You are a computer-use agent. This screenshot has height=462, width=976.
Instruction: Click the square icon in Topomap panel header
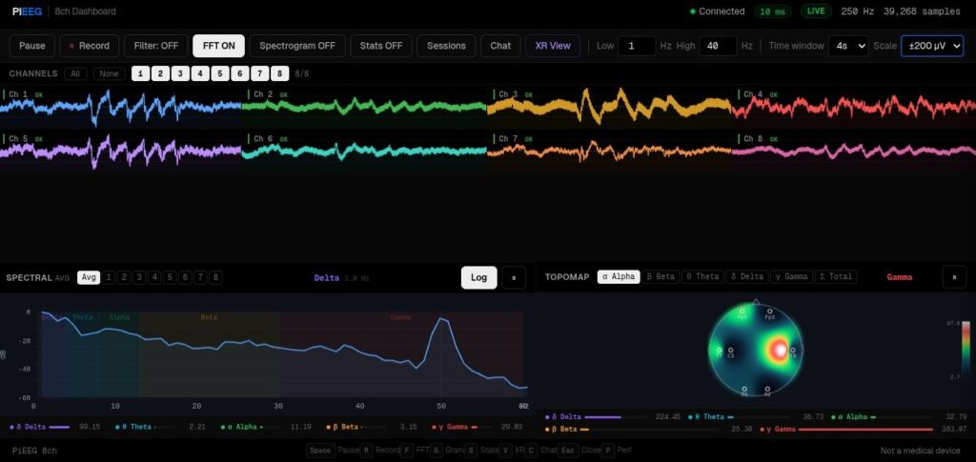coord(954,277)
